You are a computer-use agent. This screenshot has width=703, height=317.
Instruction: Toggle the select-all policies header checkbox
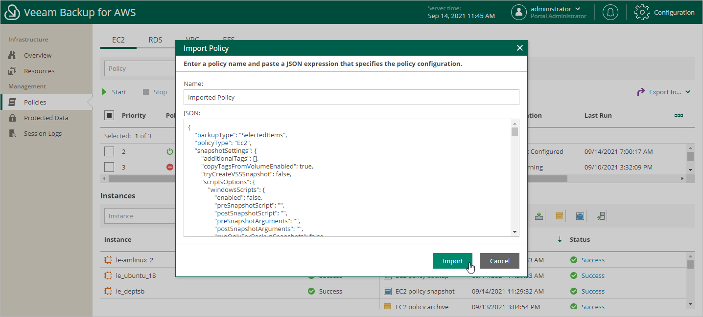(x=109, y=115)
